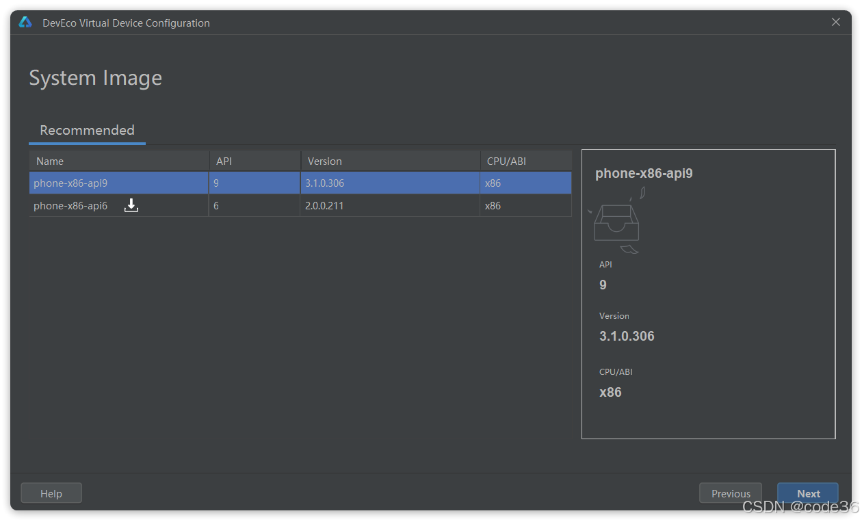Screen dimensions: 862x522
Task: Click the DevEco logo in title bar
Action: 25,23
